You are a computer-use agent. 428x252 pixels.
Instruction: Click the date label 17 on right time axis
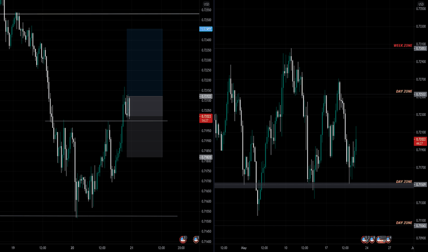pyautogui.click(x=326, y=248)
